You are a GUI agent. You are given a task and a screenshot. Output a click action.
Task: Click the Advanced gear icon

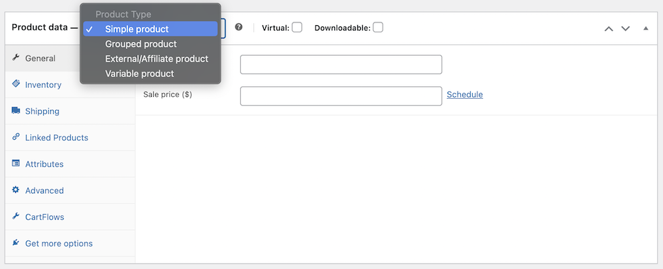tap(16, 190)
